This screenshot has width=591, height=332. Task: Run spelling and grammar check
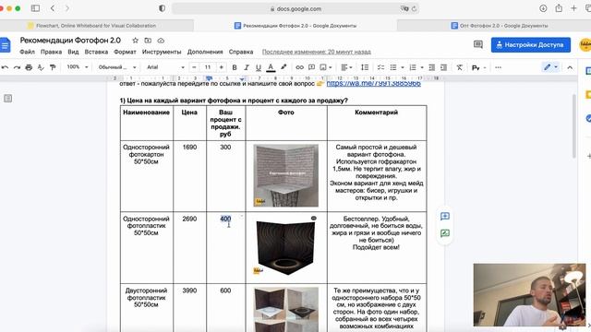pyautogui.click(x=41, y=67)
